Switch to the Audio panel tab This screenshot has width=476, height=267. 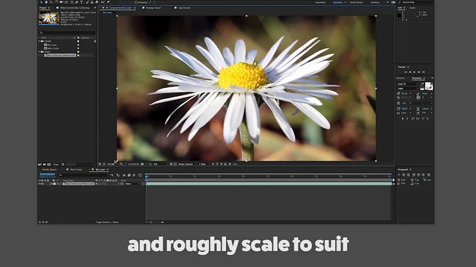413,7
